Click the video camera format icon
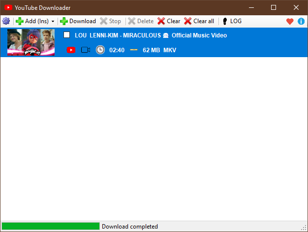The image size is (308, 232). 86,50
